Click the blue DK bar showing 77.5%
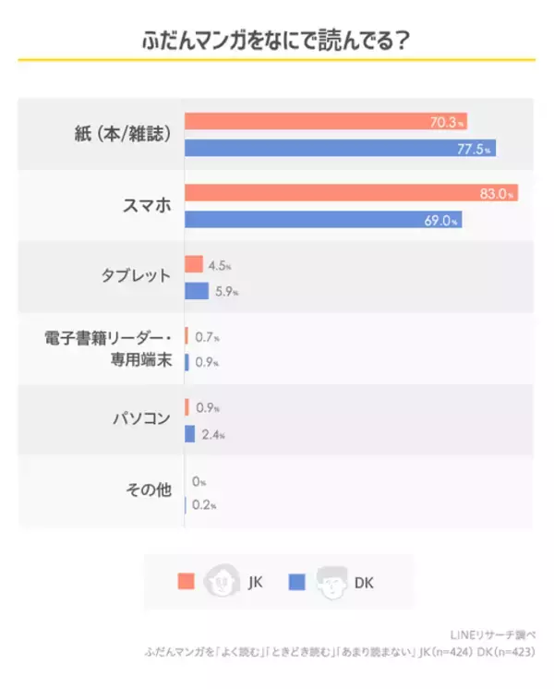Image resolution: width=554 pixels, height=689 pixels. pyautogui.click(x=340, y=148)
